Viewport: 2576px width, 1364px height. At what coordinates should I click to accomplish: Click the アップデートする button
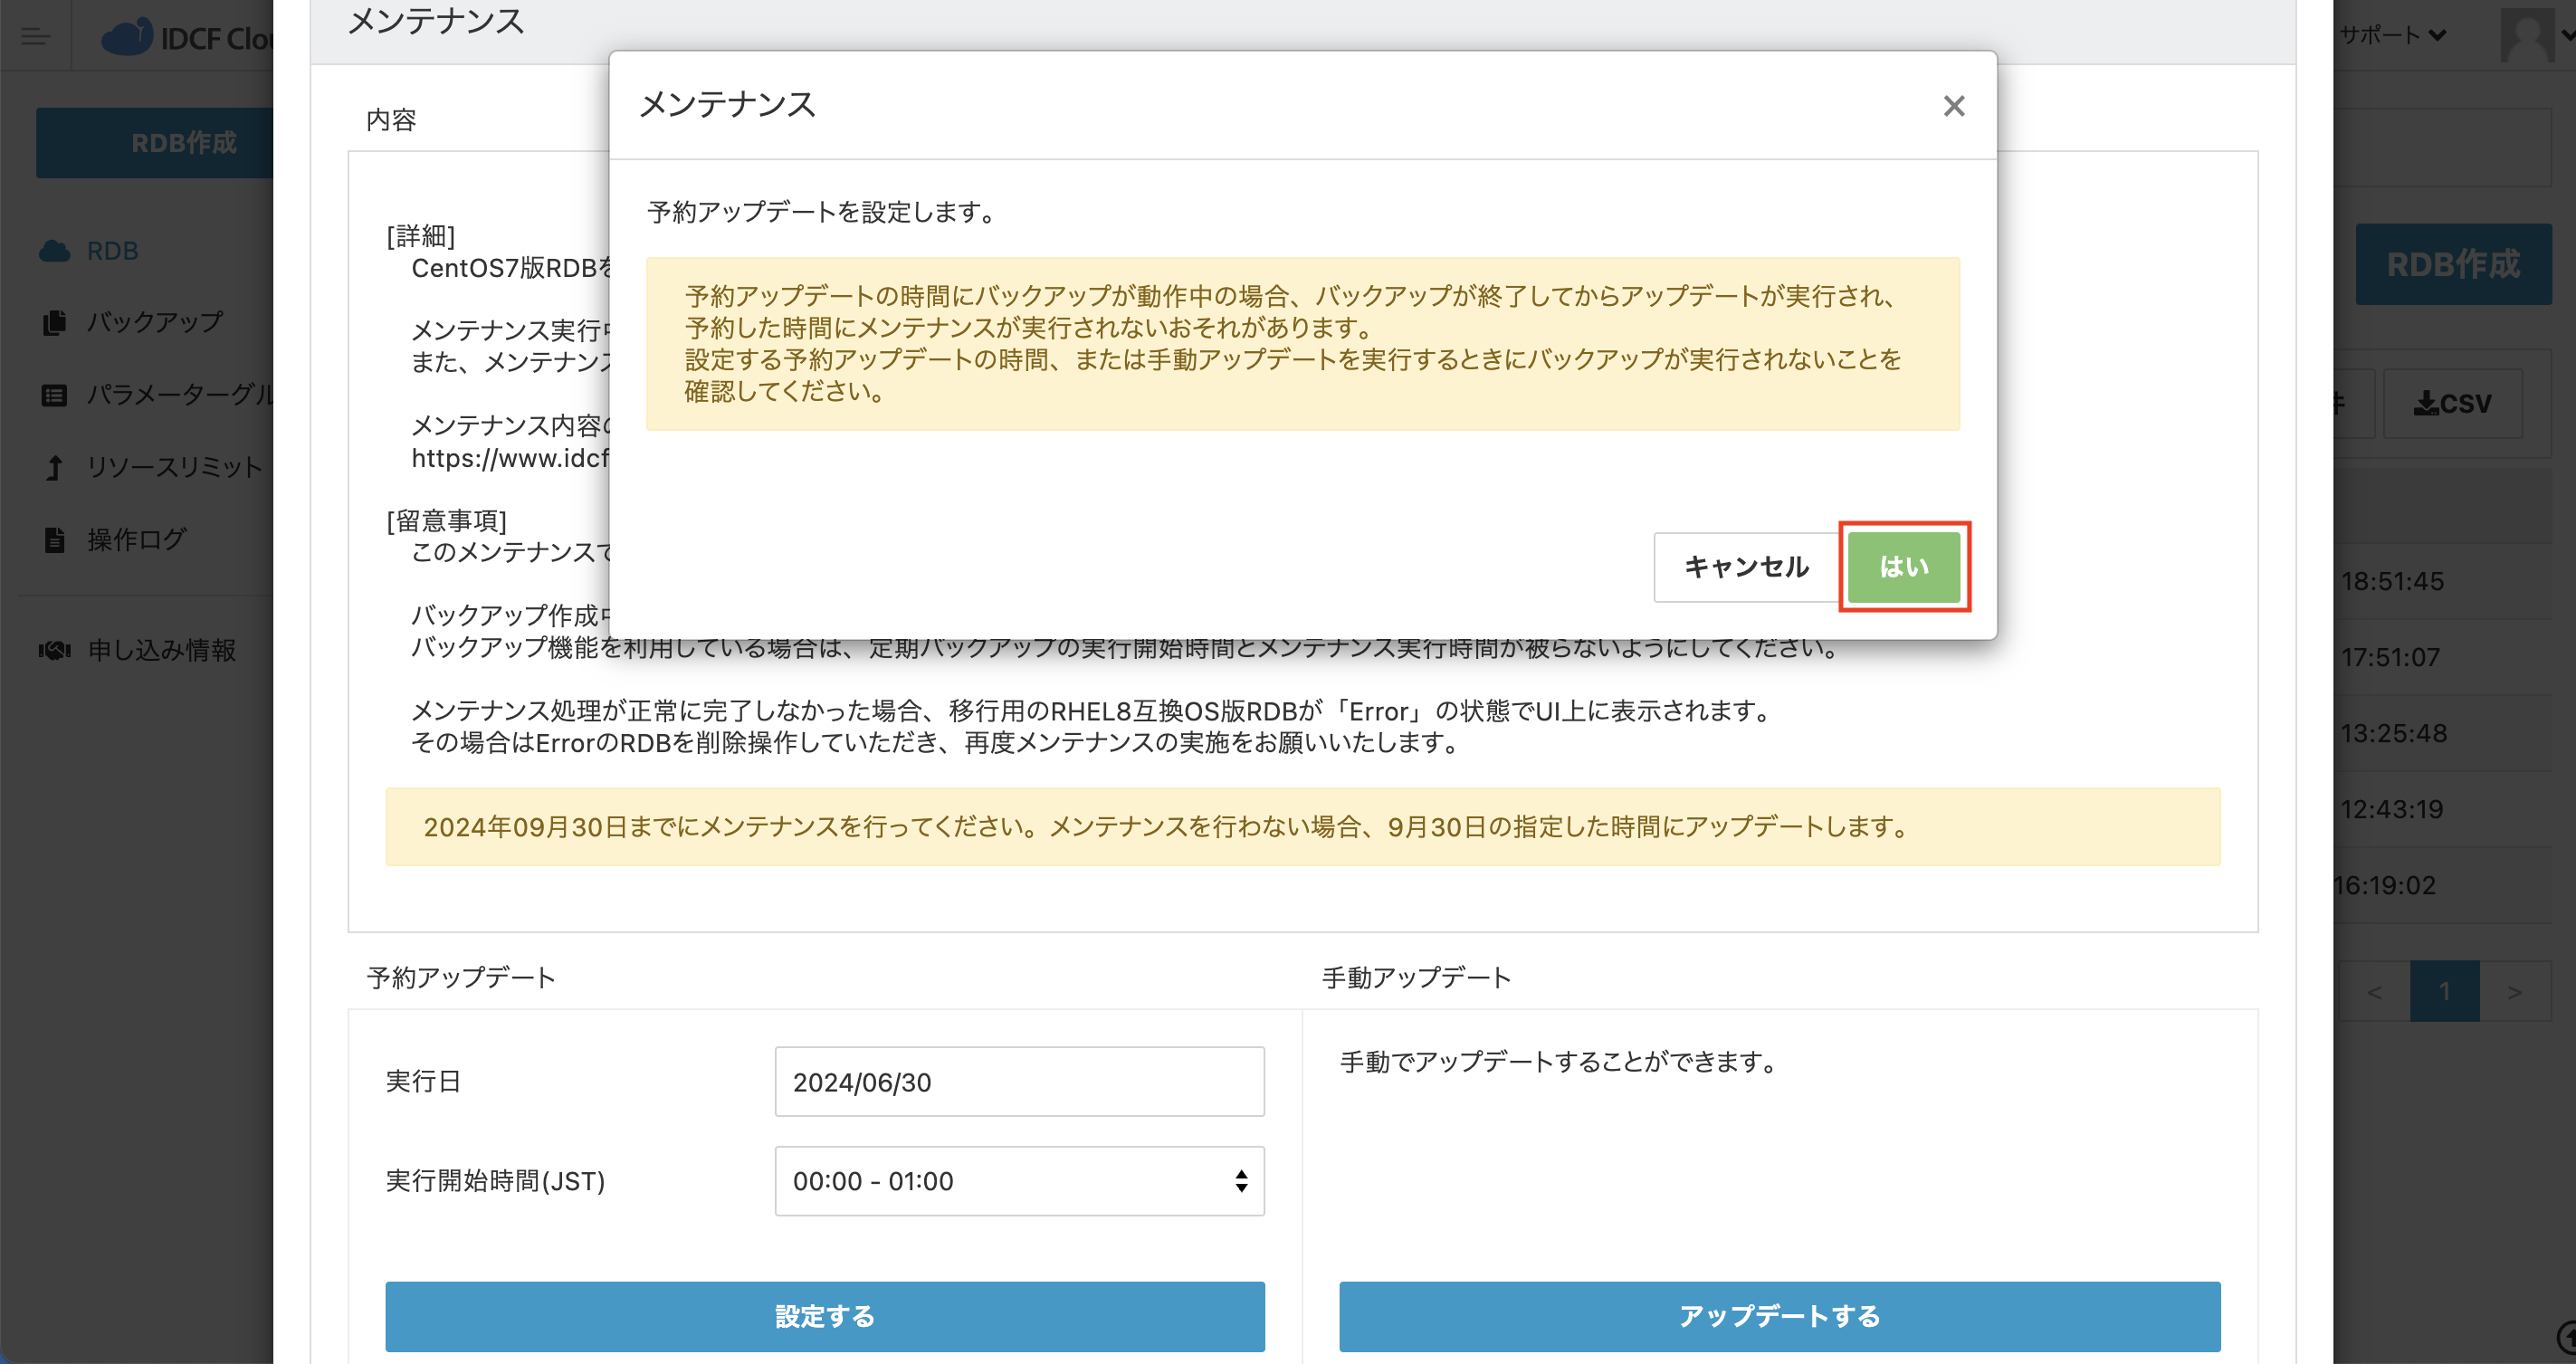[x=1779, y=1316]
